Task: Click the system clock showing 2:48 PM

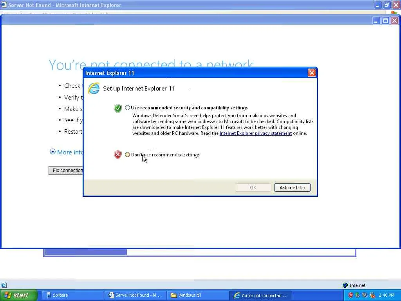Action: click(387, 295)
